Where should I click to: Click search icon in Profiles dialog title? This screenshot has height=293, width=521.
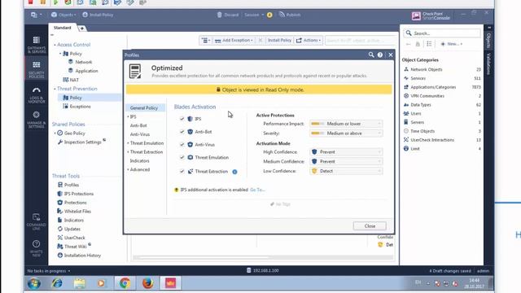pyautogui.click(x=371, y=55)
